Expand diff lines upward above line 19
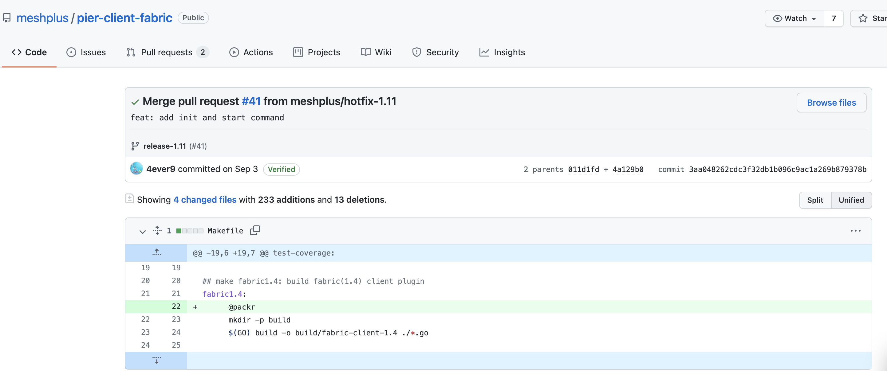The width and height of the screenshot is (887, 371). (156, 253)
